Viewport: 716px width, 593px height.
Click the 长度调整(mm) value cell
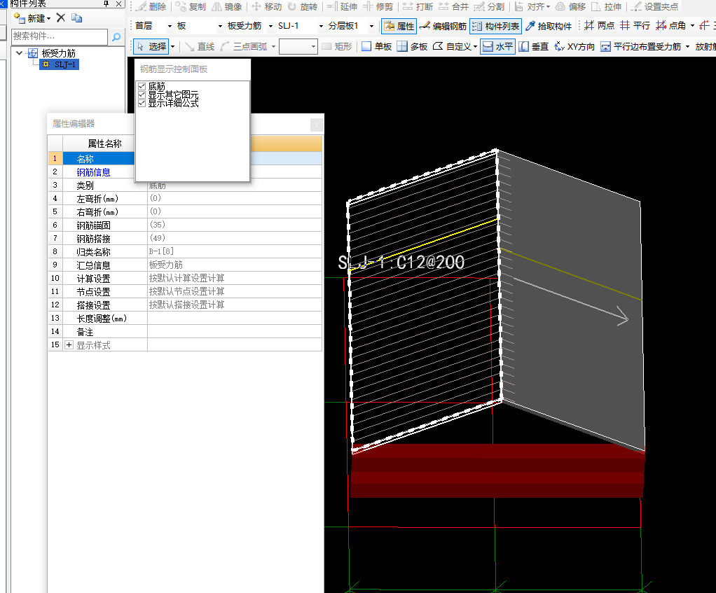click(x=235, y=318)
